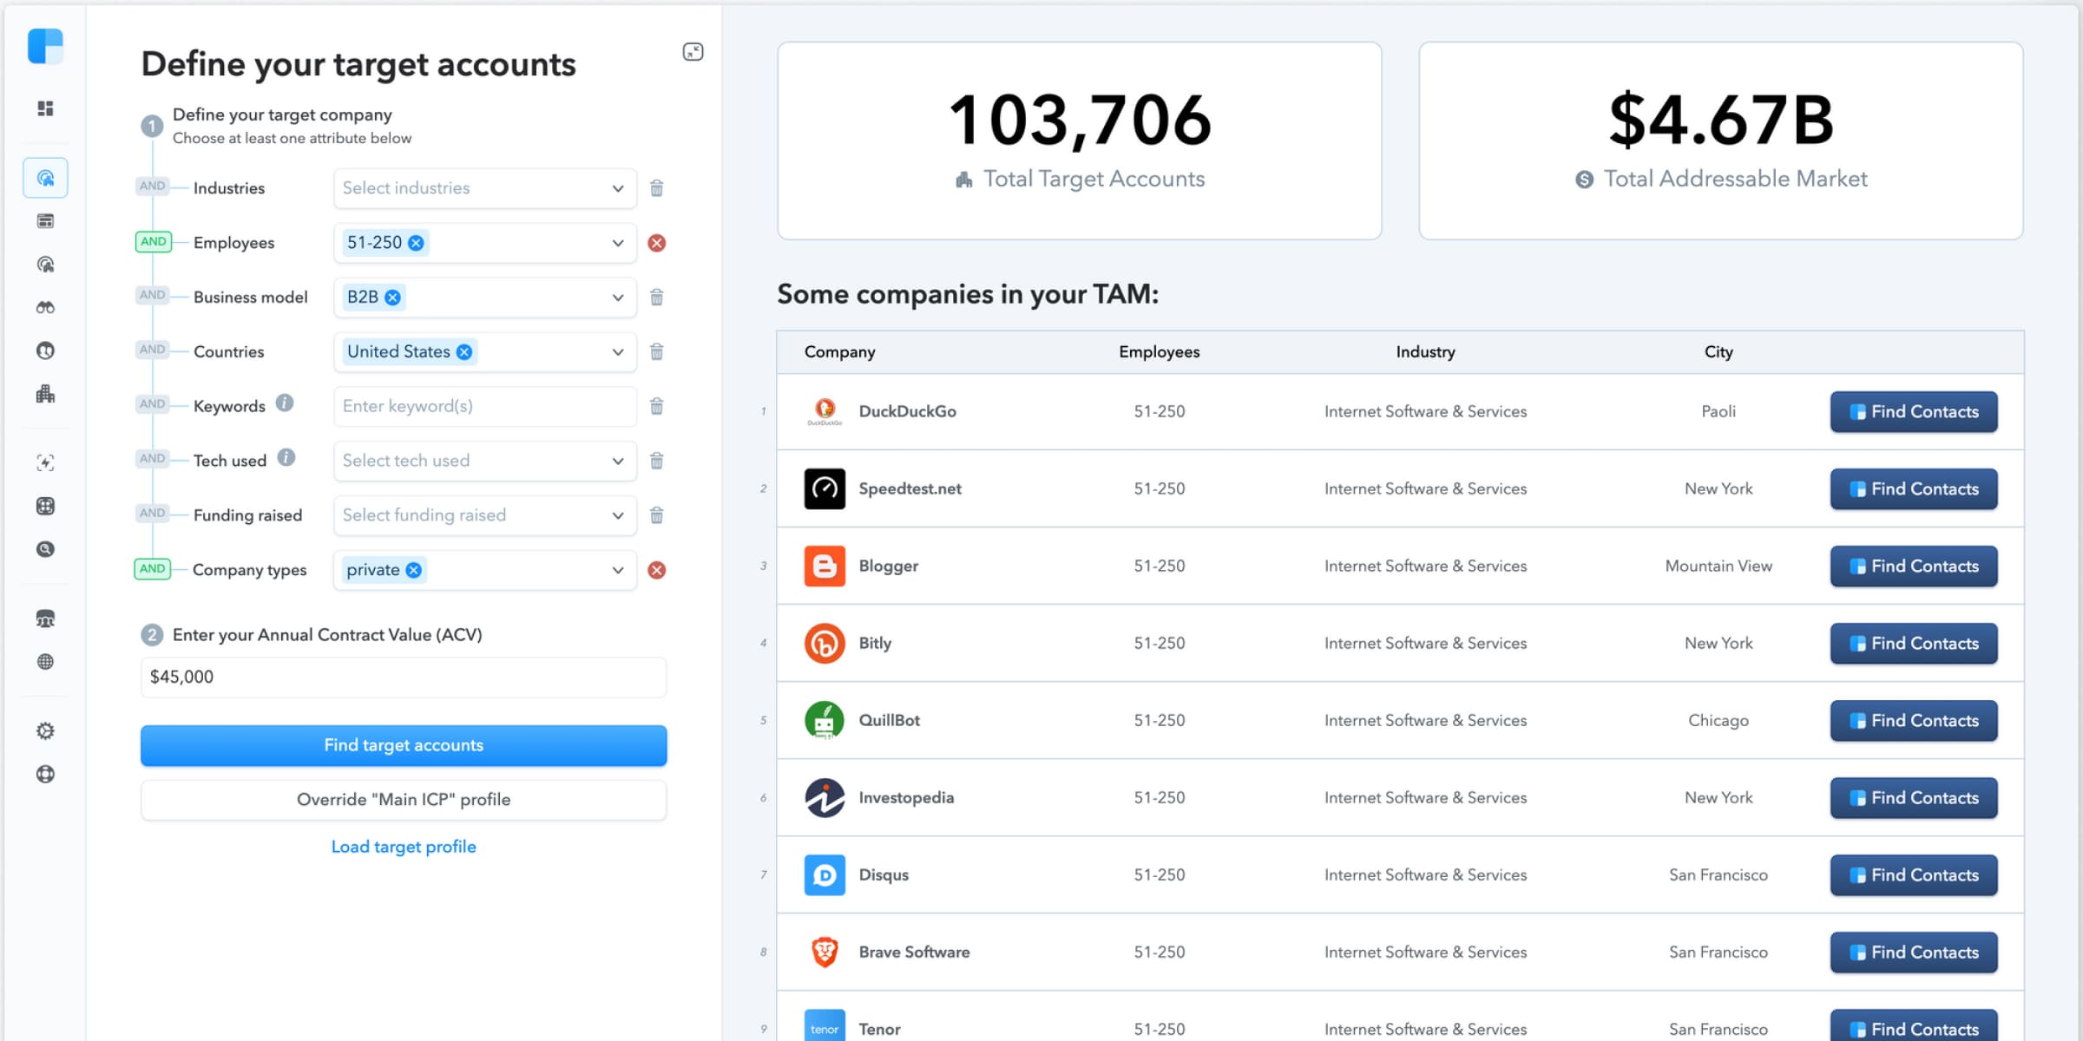
Task: Open the Select funding raised dropdown
Action: tap(484, 515)
